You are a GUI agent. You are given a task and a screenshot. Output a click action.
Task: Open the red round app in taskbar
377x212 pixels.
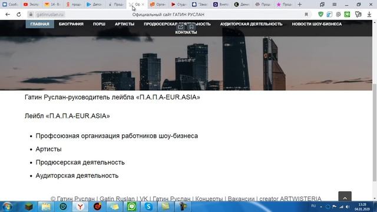pyautogui.click(x=97, y=207)
